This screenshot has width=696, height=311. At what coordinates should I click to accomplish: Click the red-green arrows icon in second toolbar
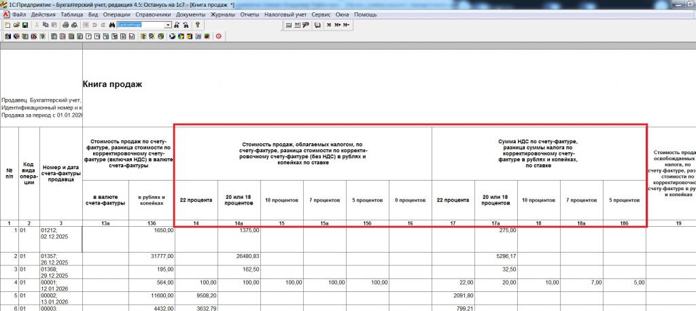(x=206, y=37)
